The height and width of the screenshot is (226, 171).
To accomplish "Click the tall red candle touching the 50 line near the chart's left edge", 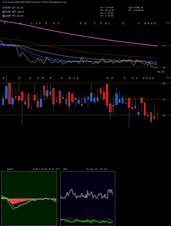I will tap(10, 93).
